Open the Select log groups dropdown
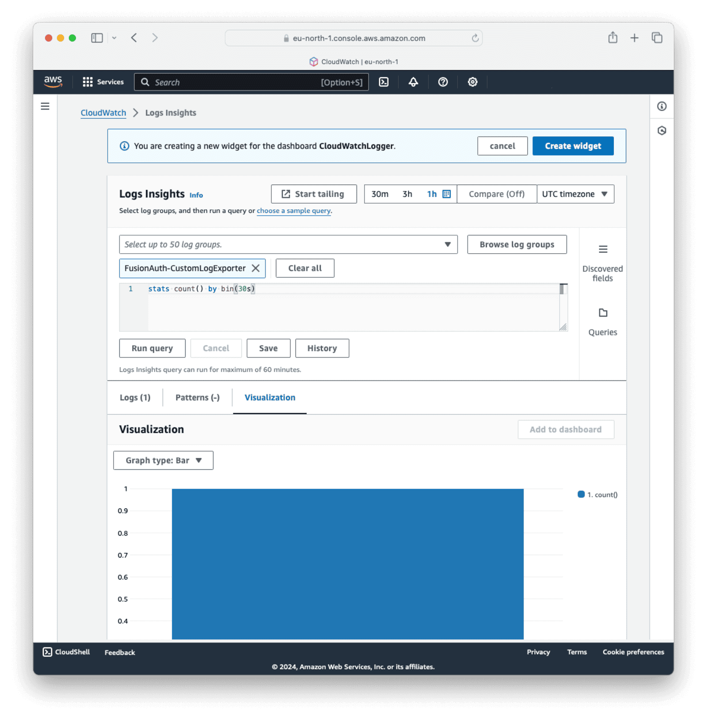The image size is (707, 719). (x=288, y=244)
